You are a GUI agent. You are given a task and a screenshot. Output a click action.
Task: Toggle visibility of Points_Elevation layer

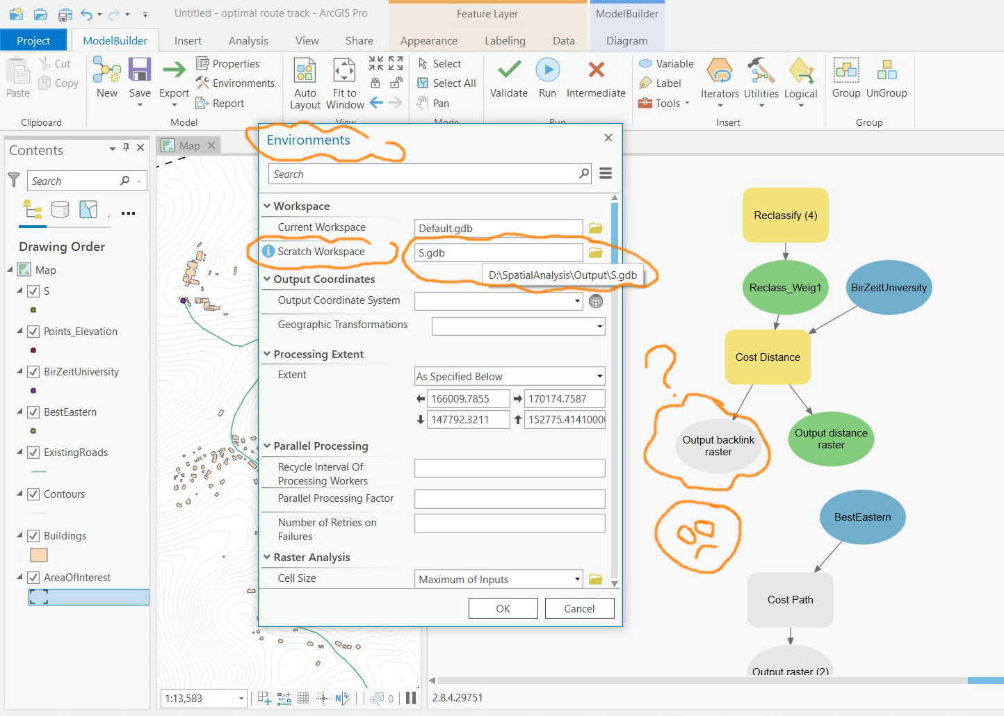point(33,332)
